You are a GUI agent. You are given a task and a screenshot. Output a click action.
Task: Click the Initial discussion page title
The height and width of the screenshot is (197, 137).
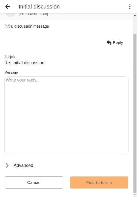tap(39, 7)
